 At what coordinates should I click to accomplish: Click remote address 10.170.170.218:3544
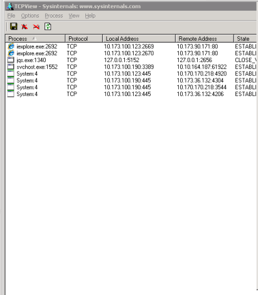point(202,87)
